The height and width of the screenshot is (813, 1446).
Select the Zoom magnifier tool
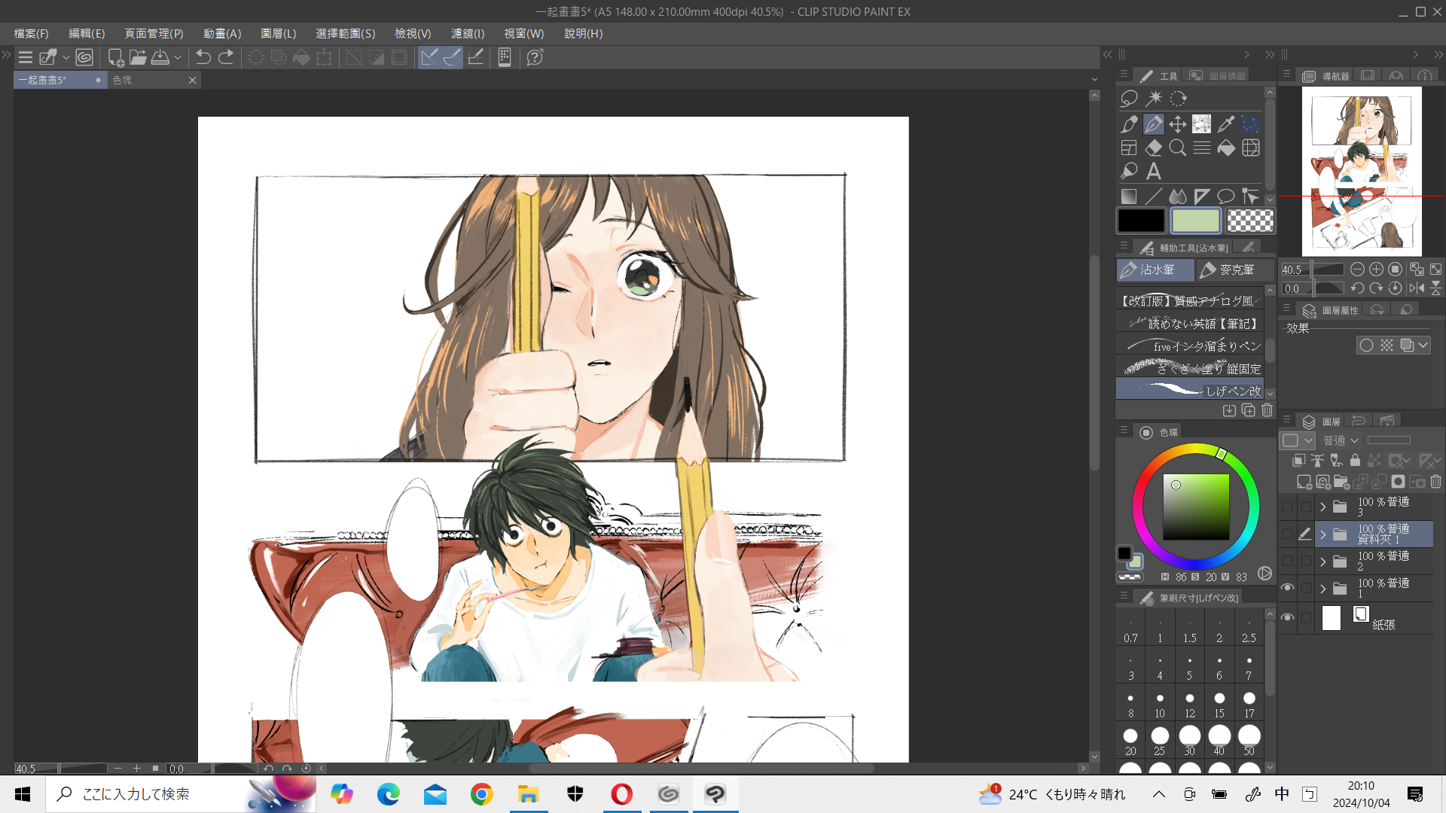click(1178, 148)
